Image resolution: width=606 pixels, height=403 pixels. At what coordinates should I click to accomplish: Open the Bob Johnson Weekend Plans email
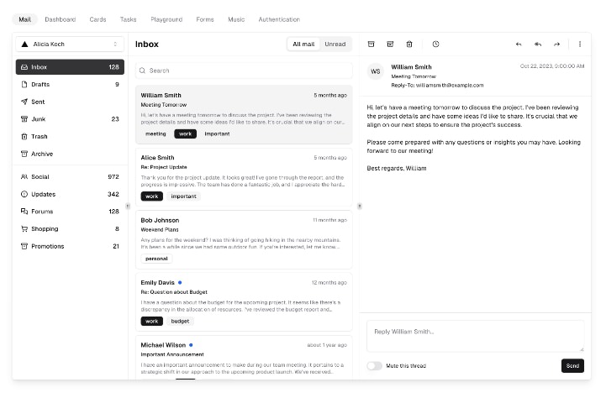point(244,240)
